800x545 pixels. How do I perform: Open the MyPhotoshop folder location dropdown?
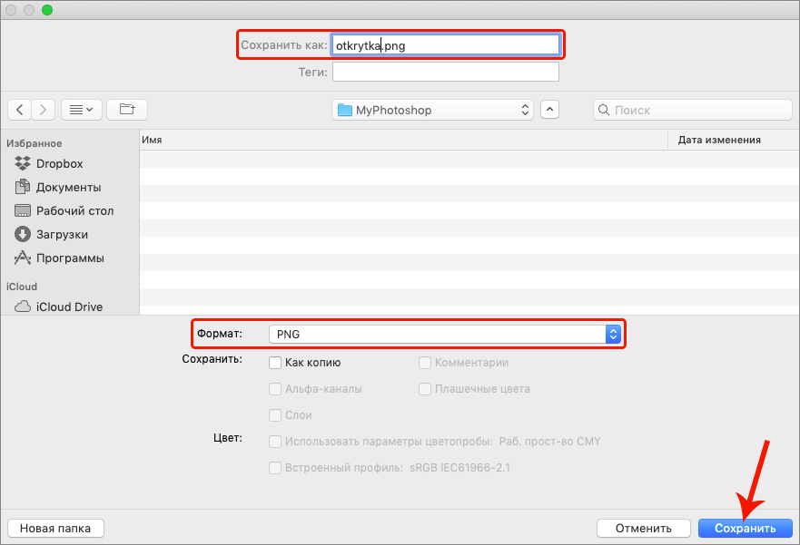point(433,110)
